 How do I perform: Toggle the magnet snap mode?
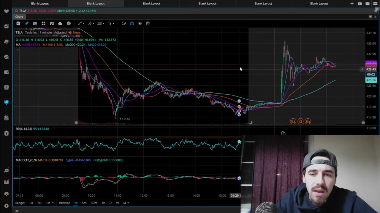(x=132, y=23)
